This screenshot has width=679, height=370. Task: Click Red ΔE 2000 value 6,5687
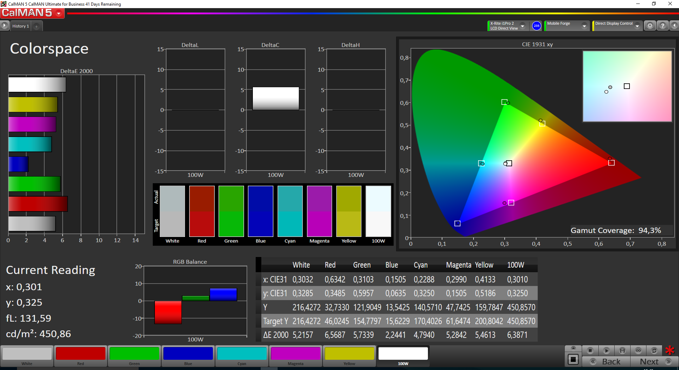[x=335, y=335]
